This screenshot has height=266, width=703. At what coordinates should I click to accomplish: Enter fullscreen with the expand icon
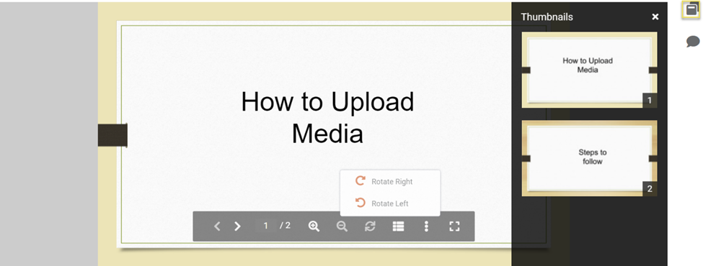(x=455, y=226)
